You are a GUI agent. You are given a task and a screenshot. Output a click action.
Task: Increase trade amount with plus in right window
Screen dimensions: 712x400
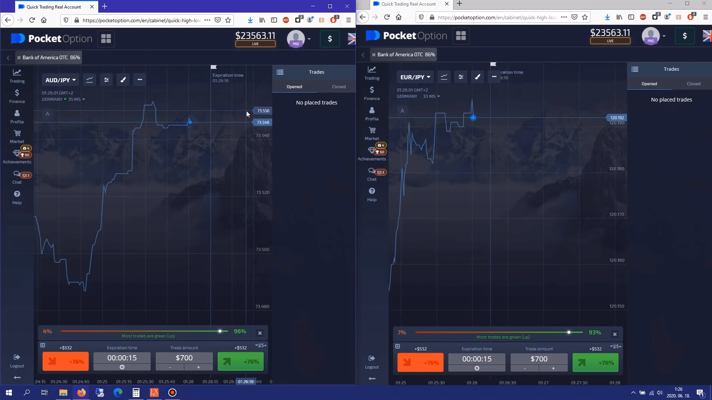tap(553, 368)
